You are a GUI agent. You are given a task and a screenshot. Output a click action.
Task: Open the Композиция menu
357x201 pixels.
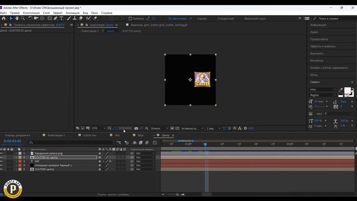pyautogui.click(x=31, y=13)
